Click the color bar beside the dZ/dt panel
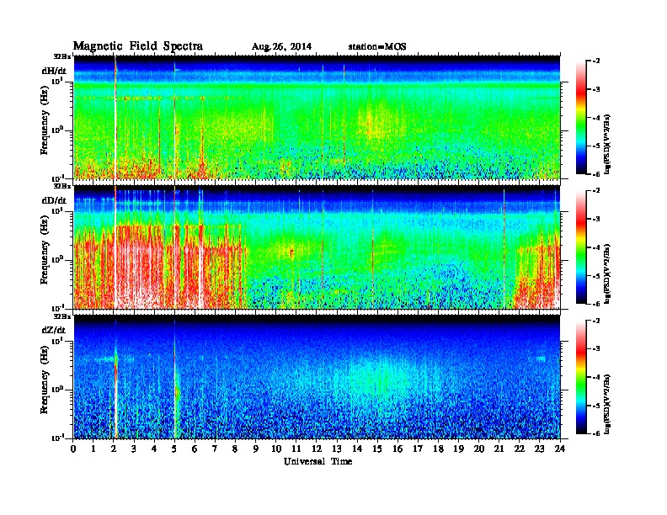The height and width of the screenshot is (515, 667). [x=581, y=377]
